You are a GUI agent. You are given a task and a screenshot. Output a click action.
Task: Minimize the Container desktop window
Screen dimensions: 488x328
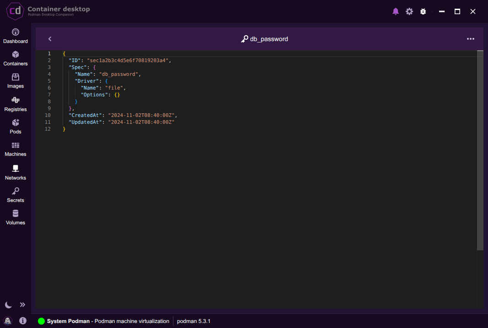tap(442, 11)
